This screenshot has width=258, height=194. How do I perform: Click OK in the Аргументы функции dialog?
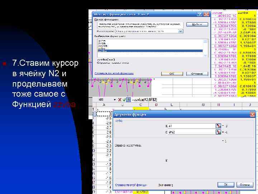[x=226, y=185]
